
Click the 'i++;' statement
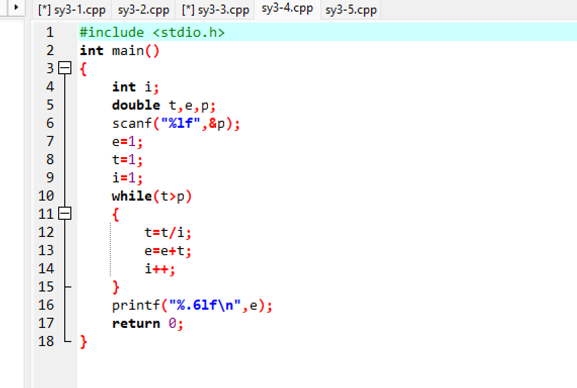160,269
